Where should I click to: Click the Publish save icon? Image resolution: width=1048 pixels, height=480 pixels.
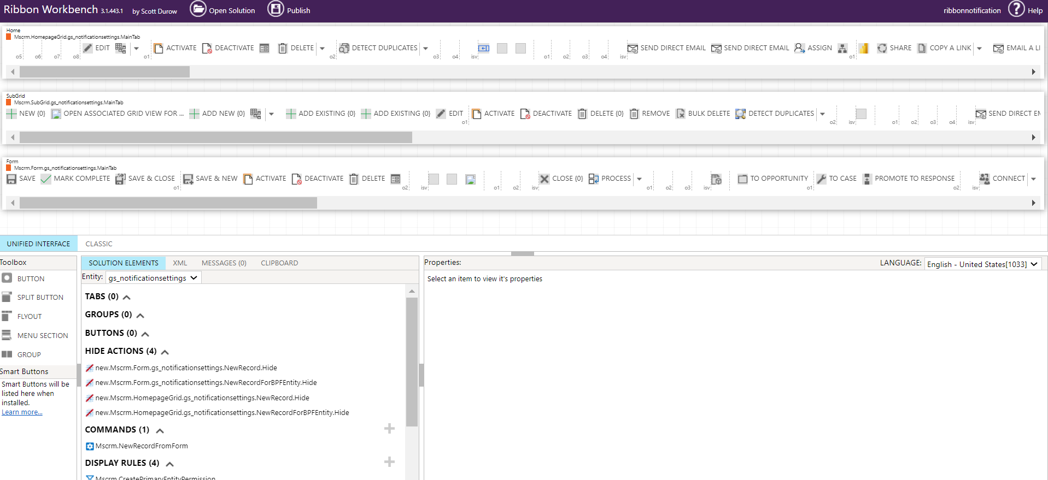tap(276, 9)
